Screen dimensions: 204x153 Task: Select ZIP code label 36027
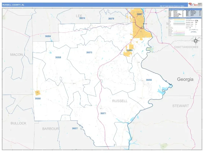click(x=75, y=128)
